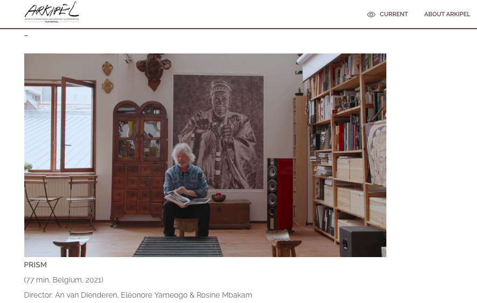
Task: Click director name Rosine Mbakam
Action: (x=224, y=295)
